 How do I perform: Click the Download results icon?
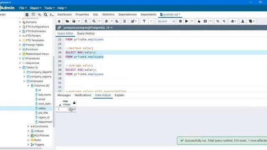(x=243, y=21)
